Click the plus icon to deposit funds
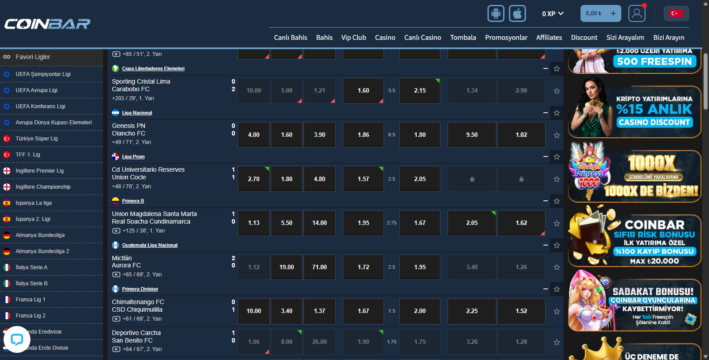709x360 pixels. [x=613, y=13]
